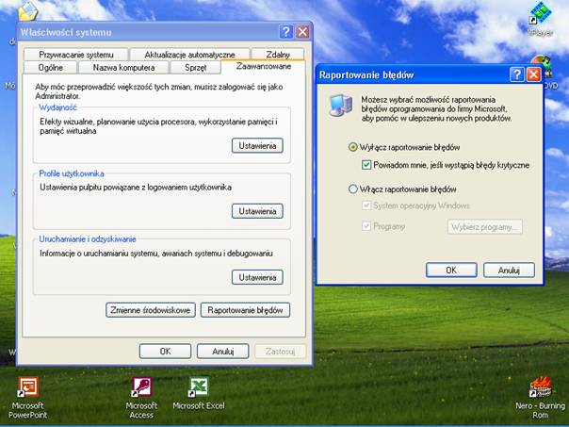This screenshot has height=427, width=569.
Task: Click Raportowanie błędów button in system properties
Action: pos(245,310)
